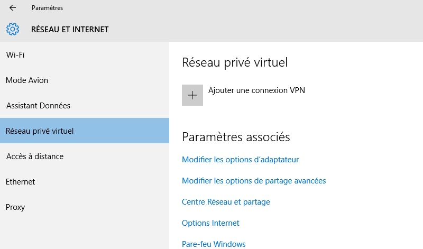The width and height of the screenshot is (423, 249).
Task: Open the Ethernet settings section
Action: point(85,181)
